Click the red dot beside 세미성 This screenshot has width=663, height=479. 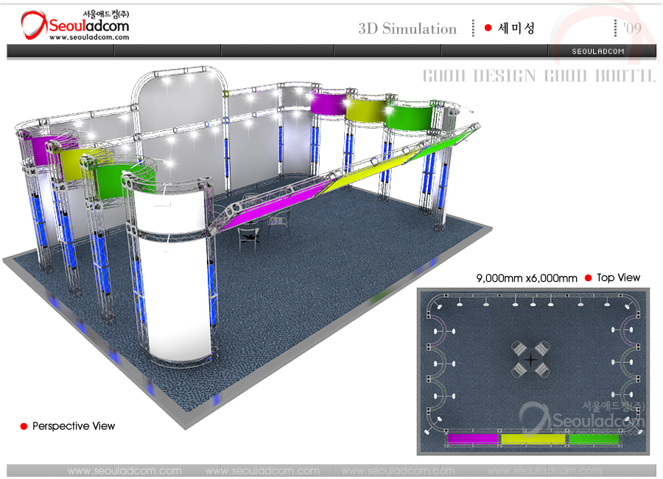pos(488,28)
